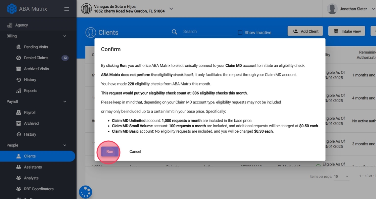Click the Billing History clock icon
The height and width of the screenshot is (199, 376).
click(x=18, y=80)
